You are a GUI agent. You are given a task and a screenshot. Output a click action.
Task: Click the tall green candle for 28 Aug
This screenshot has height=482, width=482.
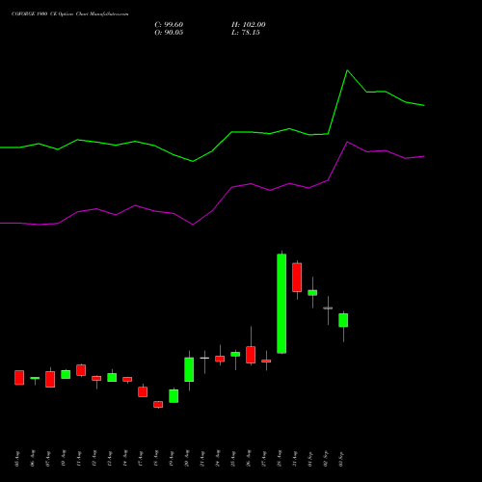pos(281,304)
